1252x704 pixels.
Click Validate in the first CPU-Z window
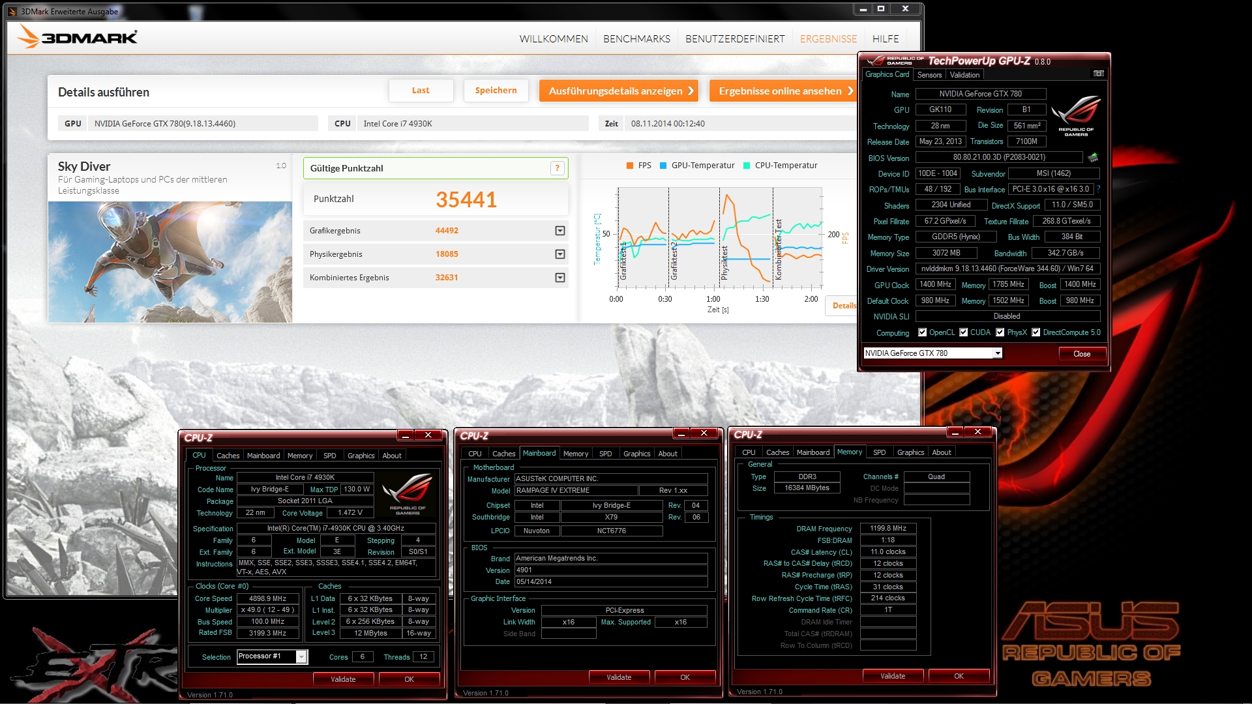343,679
